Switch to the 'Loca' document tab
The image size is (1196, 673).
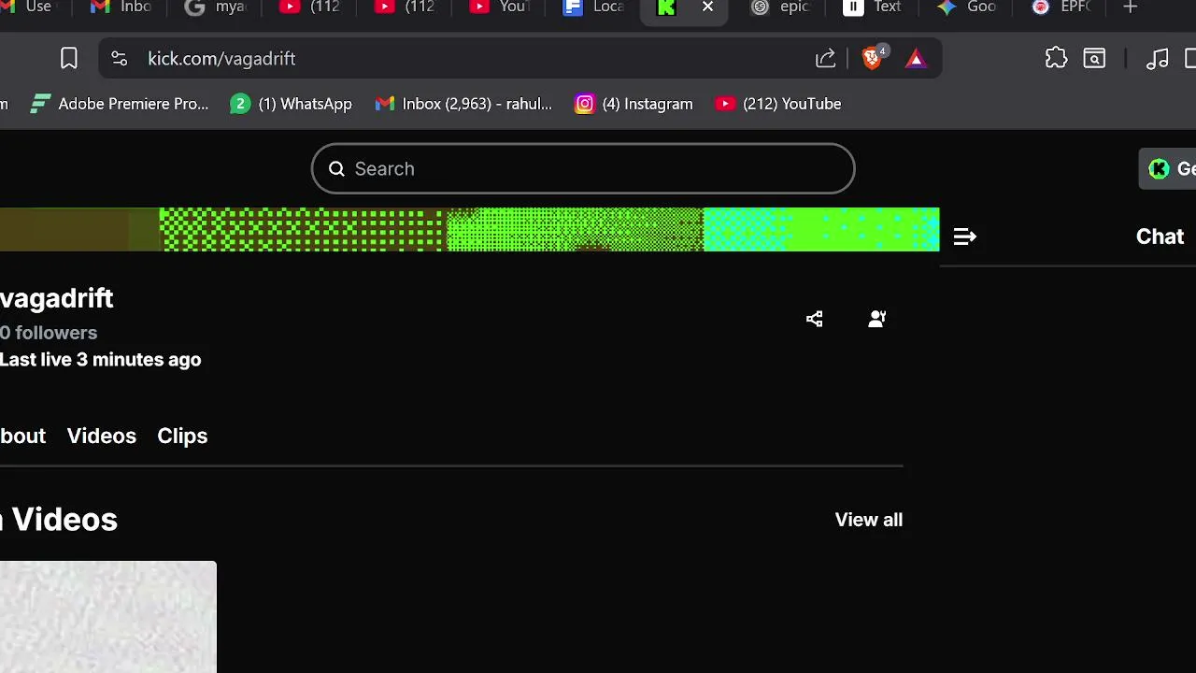(x=594, y=7)
